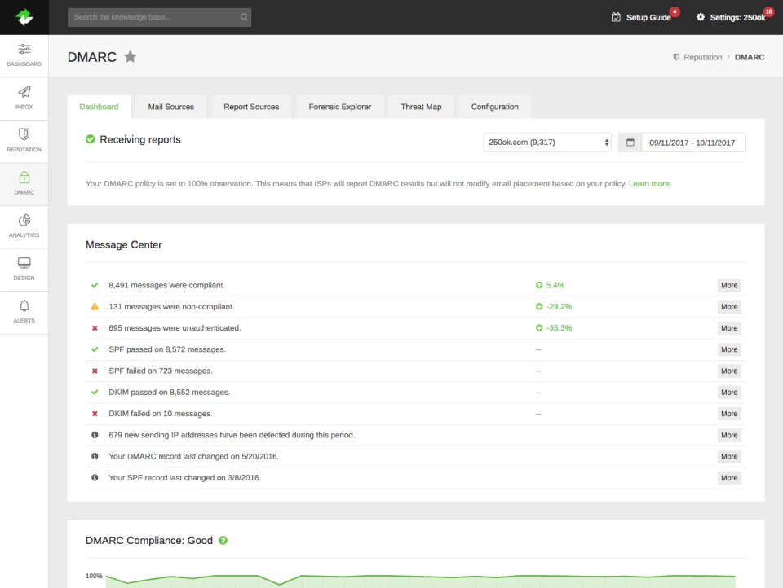
Task: Open the 09/11/2017 - 10/11/2017 date picker
Action: coord(694,142)
